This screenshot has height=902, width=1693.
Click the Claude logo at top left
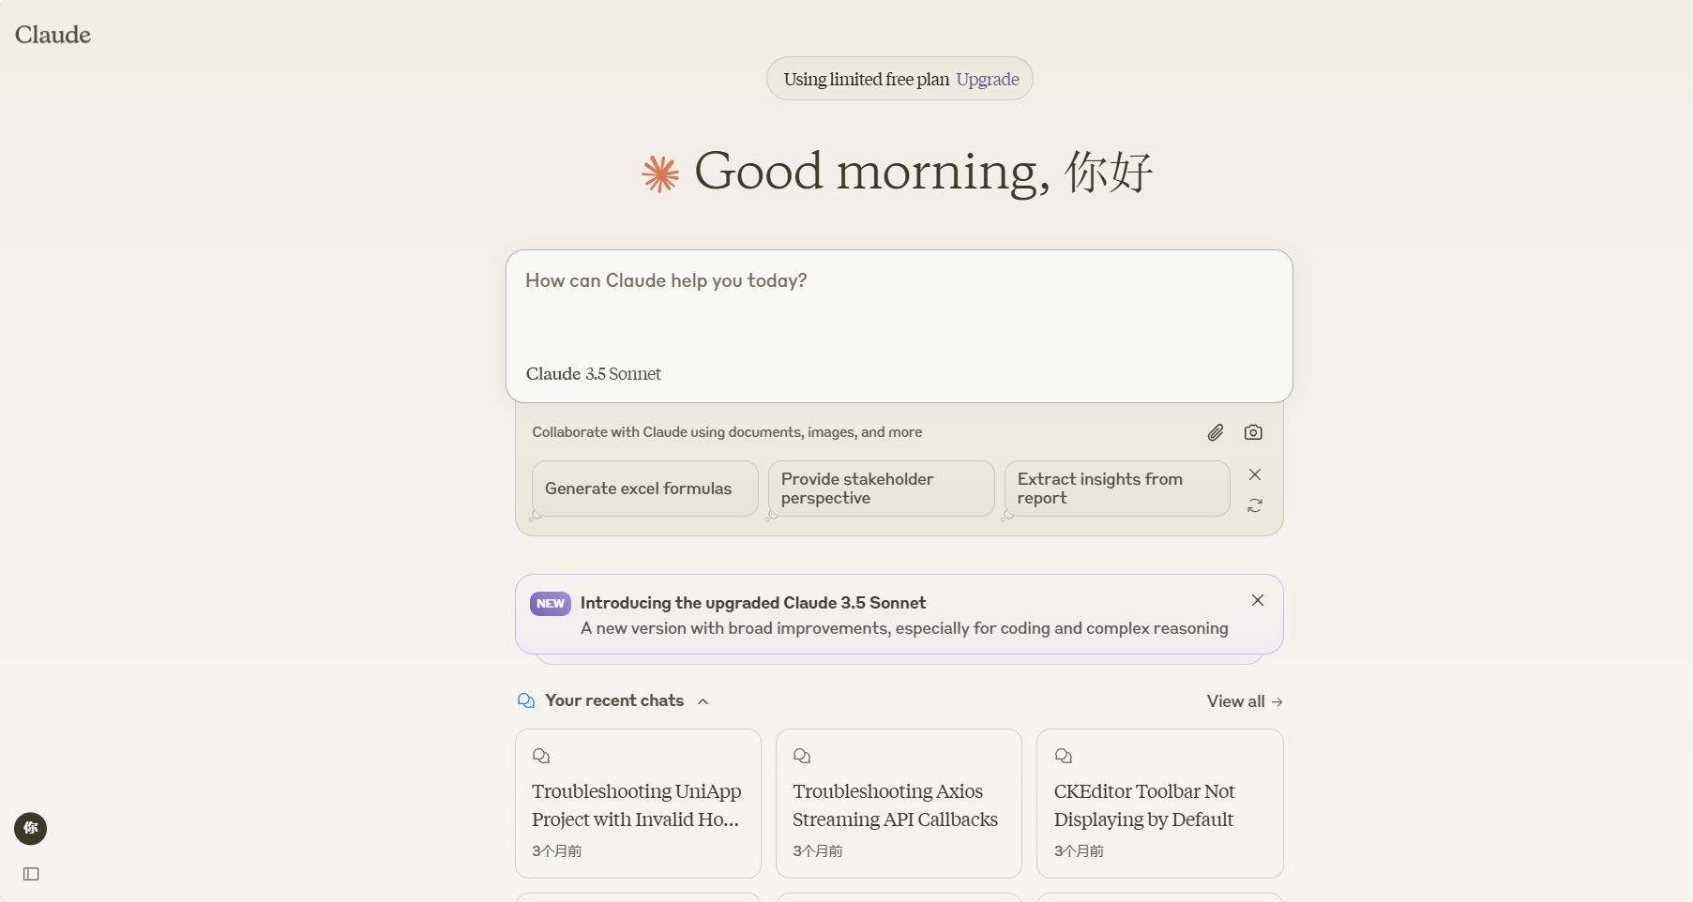53,35
